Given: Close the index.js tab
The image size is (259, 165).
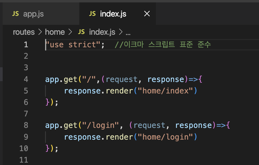Looking at the screenshot, I should coord(147,14).
